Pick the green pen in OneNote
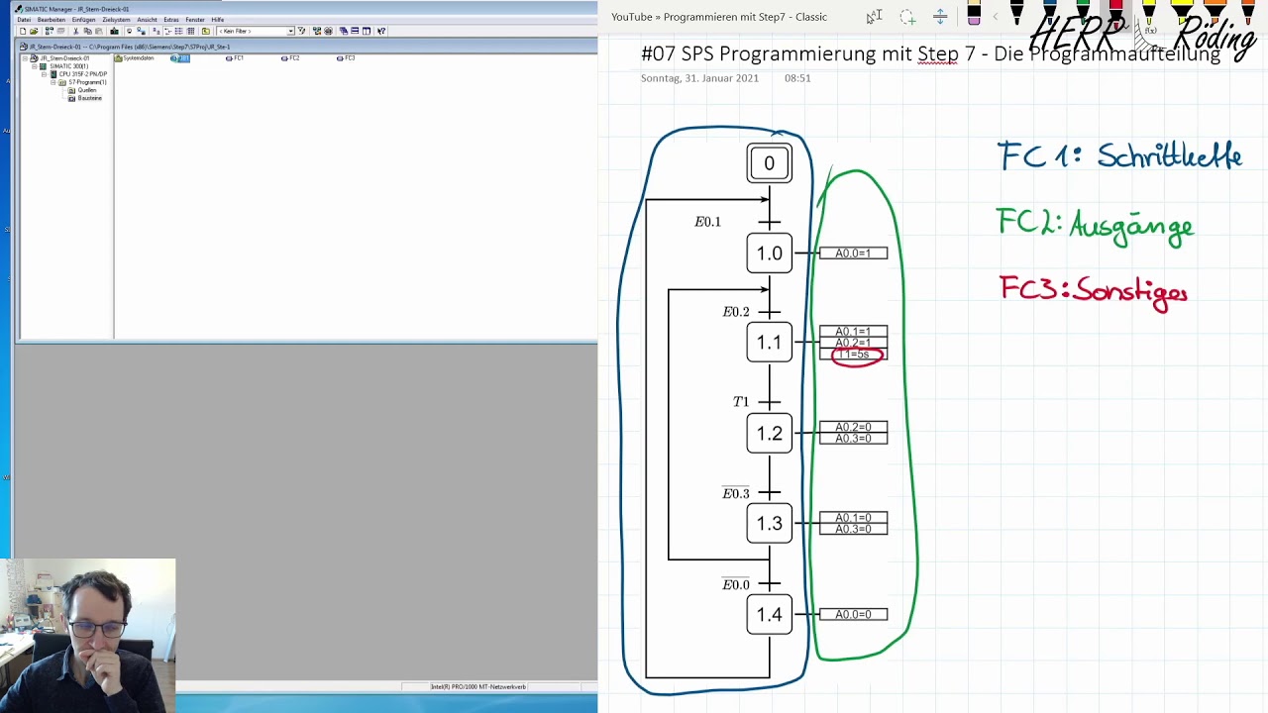Image resolution: width=1268 pixels, height=713 pixels. click(x=1083, y=13)
